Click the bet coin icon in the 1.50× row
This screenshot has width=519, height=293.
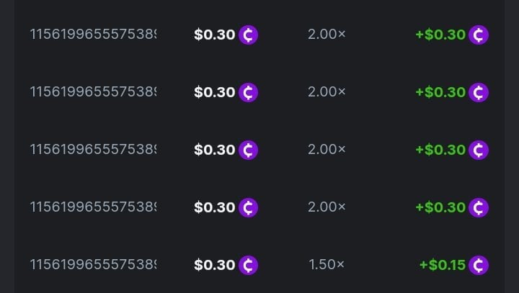click(248, 265)
